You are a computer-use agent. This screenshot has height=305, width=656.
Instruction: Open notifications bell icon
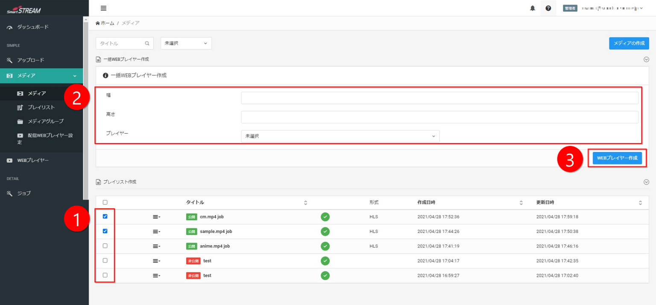pyautogui.click(x=533, y=8)
